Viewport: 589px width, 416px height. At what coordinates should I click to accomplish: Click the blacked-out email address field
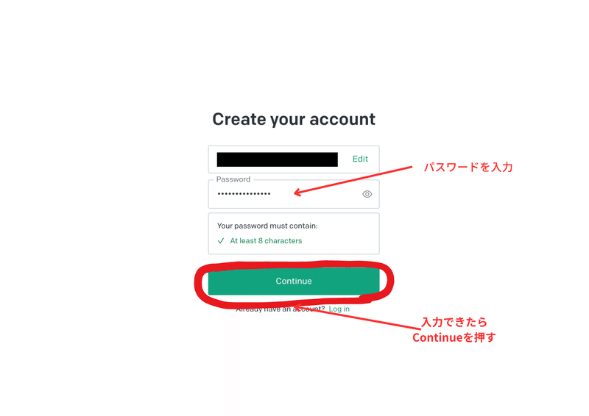pyautogui.click(x=278, y=159)
